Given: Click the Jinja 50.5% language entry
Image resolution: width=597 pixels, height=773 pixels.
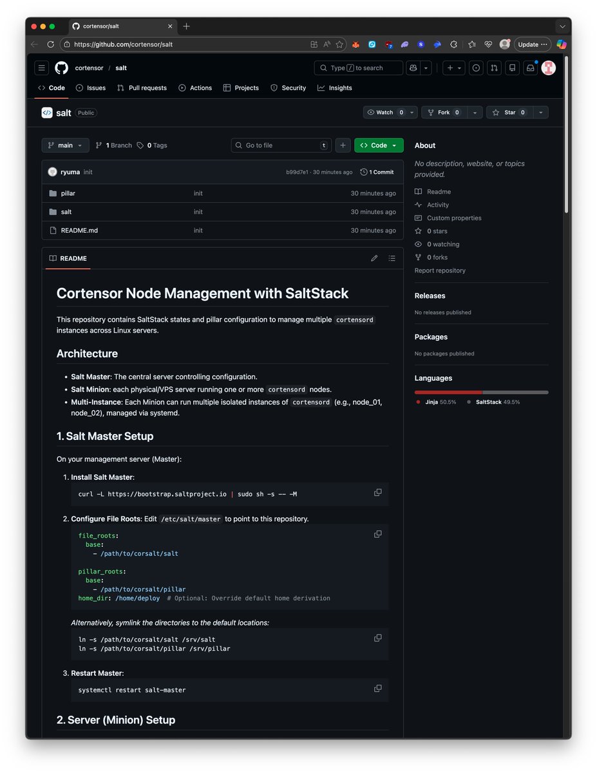Looking at the screenshot, I should coord(435,402).
